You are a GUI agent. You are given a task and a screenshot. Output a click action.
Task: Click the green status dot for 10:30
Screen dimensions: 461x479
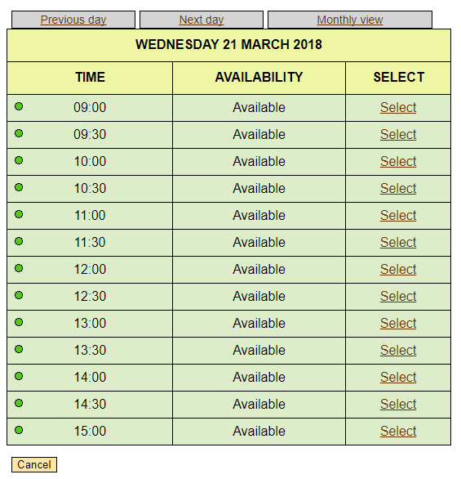click(x=19, y=187)
